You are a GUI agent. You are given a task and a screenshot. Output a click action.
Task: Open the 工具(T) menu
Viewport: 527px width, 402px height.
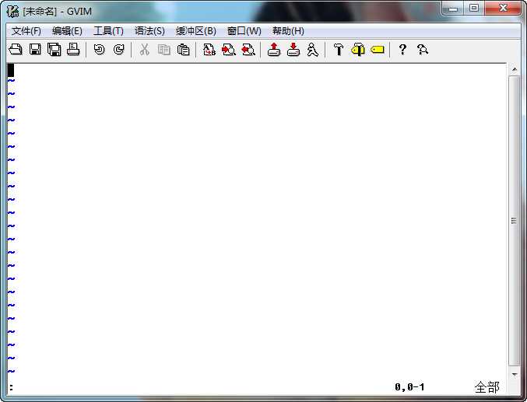[108, 31]
